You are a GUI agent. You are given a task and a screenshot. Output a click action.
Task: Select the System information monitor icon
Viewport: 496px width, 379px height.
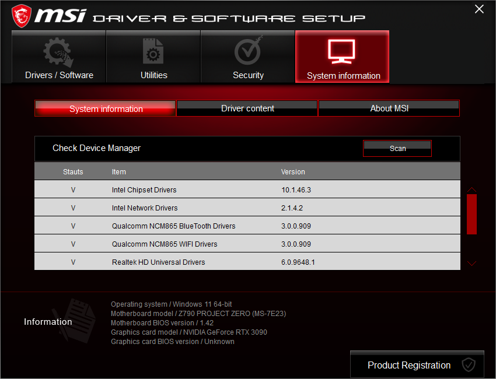tap(342, 51)
